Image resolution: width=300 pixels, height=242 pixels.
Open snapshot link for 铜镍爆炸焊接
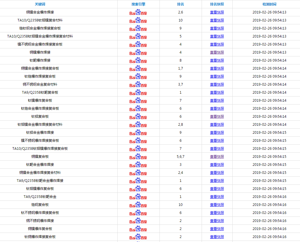217,52
